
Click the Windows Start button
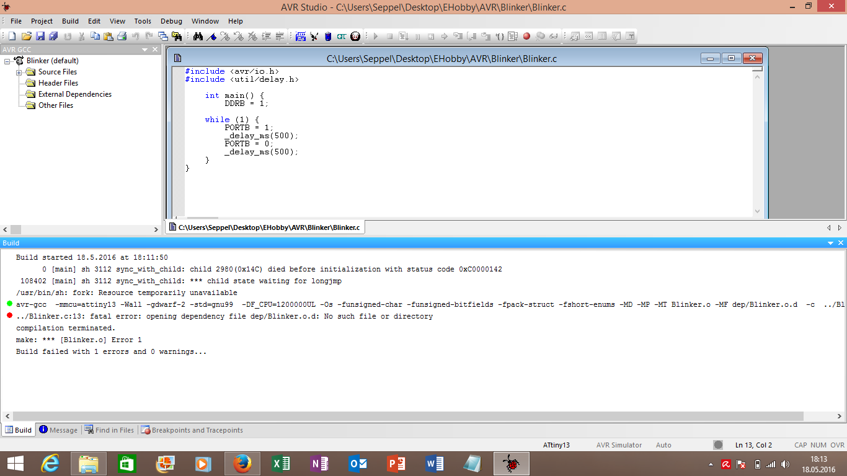[x=15, y=464]
